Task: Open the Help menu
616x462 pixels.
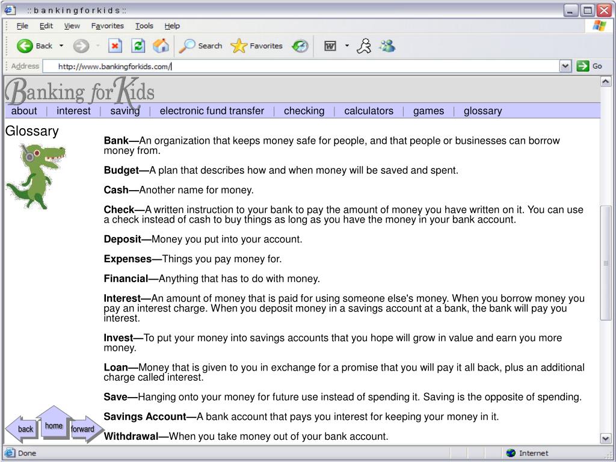Action: pyautogui.click(x=172, y=26)
